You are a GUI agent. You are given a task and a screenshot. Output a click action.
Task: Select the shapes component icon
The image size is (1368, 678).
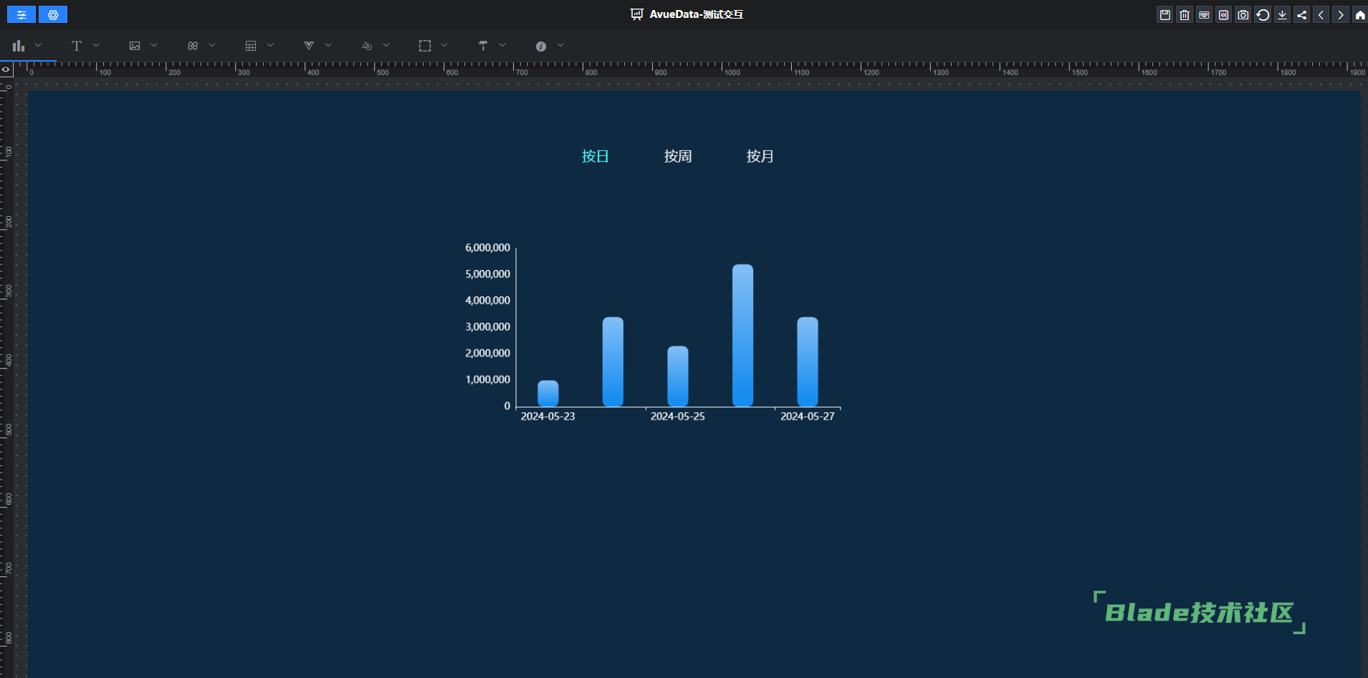point(367,46)
